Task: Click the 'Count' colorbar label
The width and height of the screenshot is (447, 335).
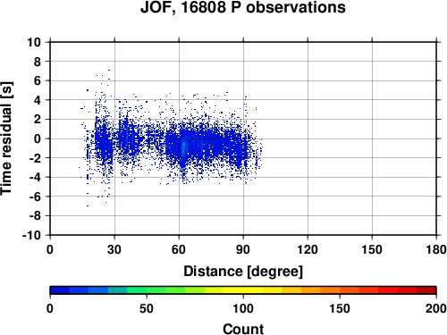Action: [243, 329]
